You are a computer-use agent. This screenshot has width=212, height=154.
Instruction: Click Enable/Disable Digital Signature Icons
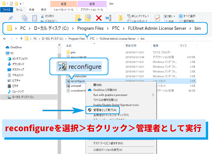tap(116, 105)
